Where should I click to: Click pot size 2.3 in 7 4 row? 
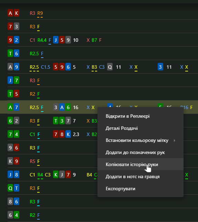coord(76,134)
